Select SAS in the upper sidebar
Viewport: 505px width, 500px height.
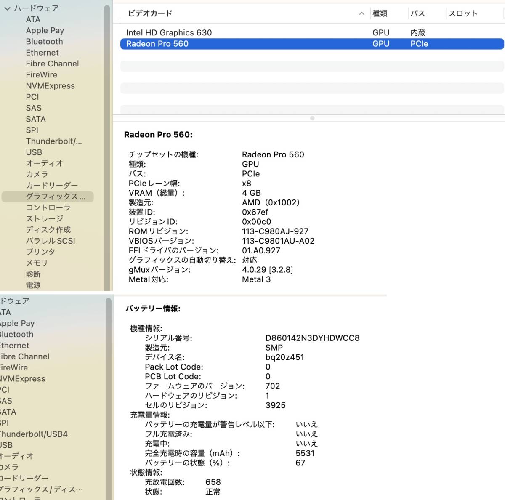tap(34, 108)
